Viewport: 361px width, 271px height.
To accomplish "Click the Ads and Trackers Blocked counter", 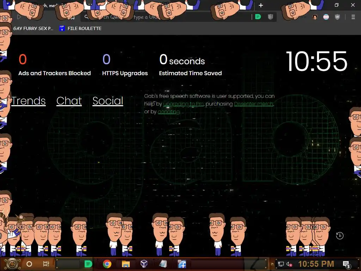I will coord(54,65).
